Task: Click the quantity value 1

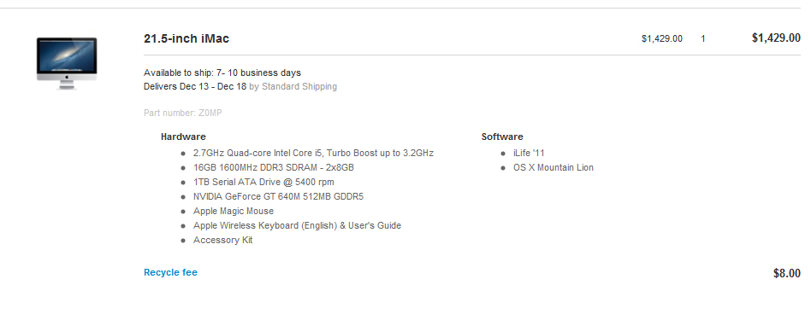Action: click(x=703, y=38)
